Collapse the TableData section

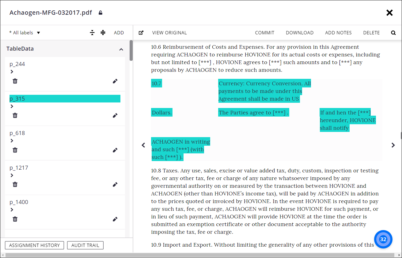tap(121, 49)
